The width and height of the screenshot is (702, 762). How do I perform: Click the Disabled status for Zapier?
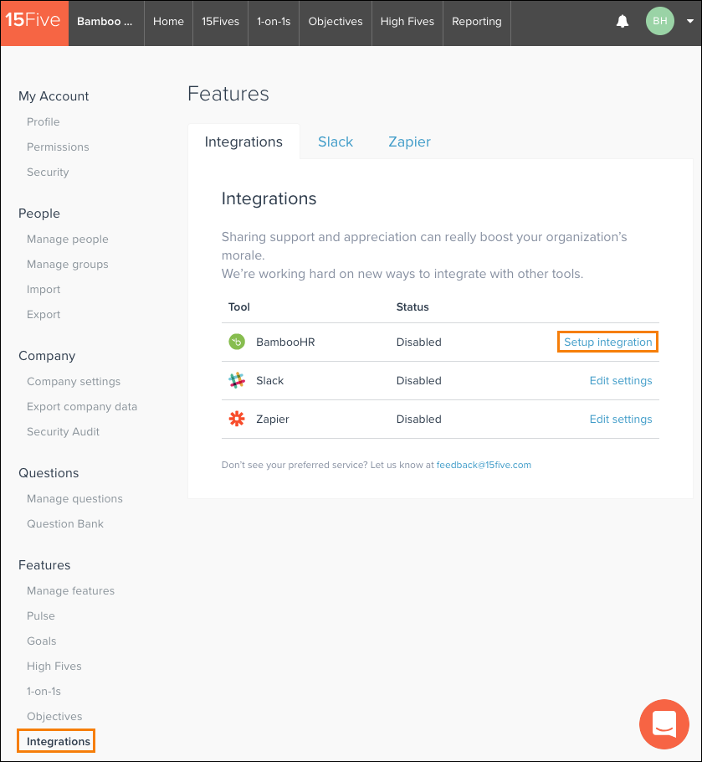coord(419,419)
